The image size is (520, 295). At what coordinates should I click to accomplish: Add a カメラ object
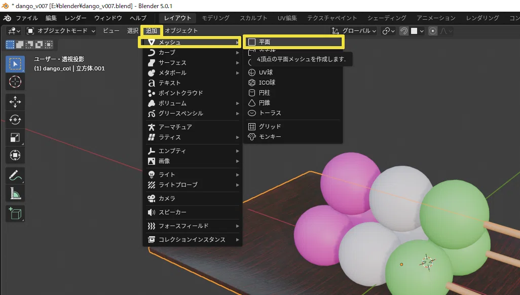click(x=193, y=198)
